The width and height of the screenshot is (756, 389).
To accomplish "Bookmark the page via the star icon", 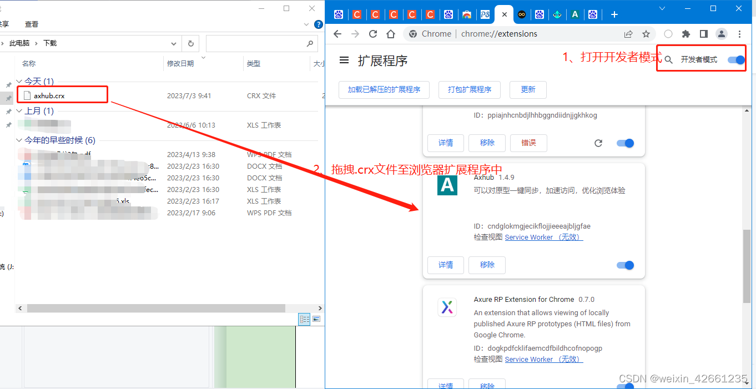I will (646, 34).
